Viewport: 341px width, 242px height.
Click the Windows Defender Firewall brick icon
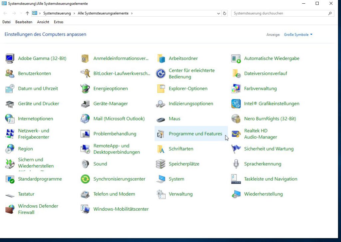coord(10,209)
